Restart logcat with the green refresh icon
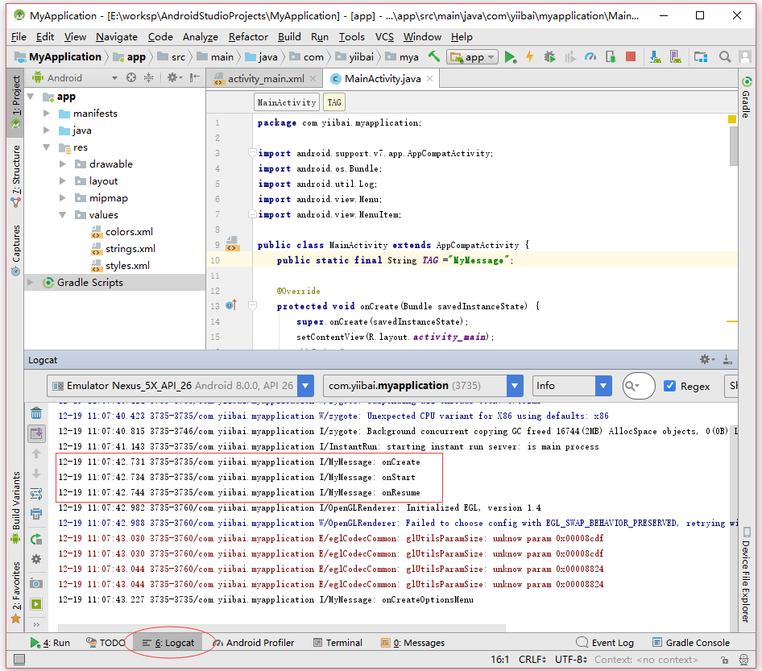 point(36,539)
